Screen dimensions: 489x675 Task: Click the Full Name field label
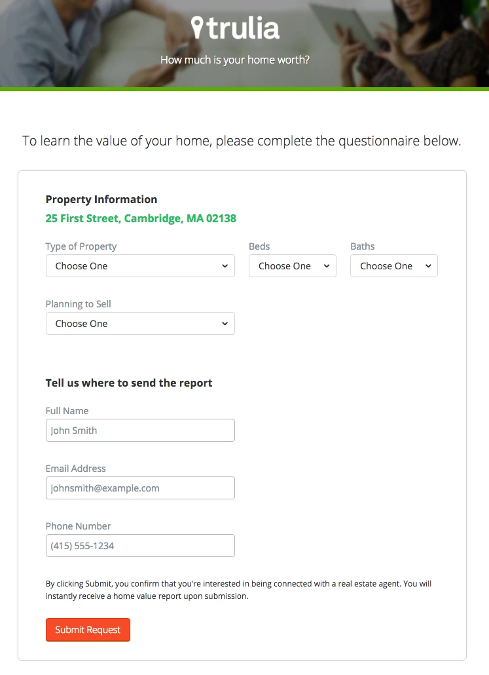point(67,411)
